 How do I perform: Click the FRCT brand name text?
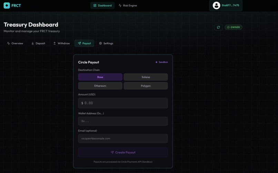(16, 6)
